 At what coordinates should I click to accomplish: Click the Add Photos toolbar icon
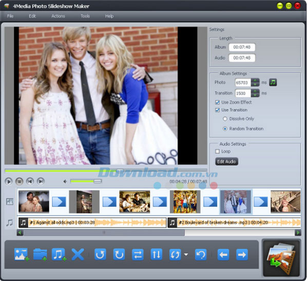click(x=22, y=254)
